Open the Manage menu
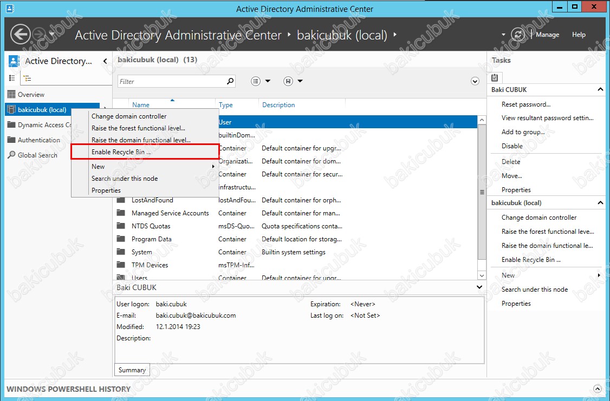This screenshot has height=401, width=610. 547,35
